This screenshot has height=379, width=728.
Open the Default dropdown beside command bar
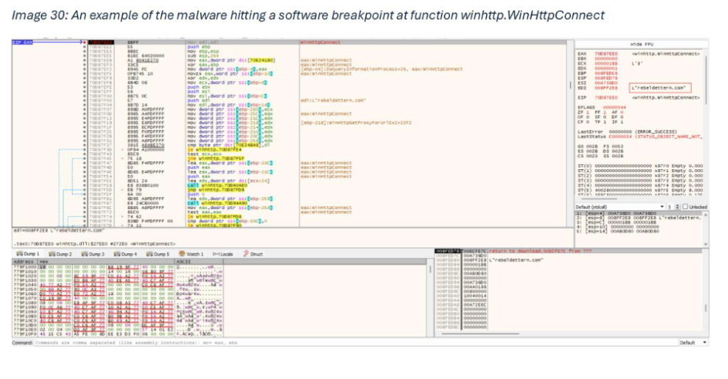[x=694, y=342]
